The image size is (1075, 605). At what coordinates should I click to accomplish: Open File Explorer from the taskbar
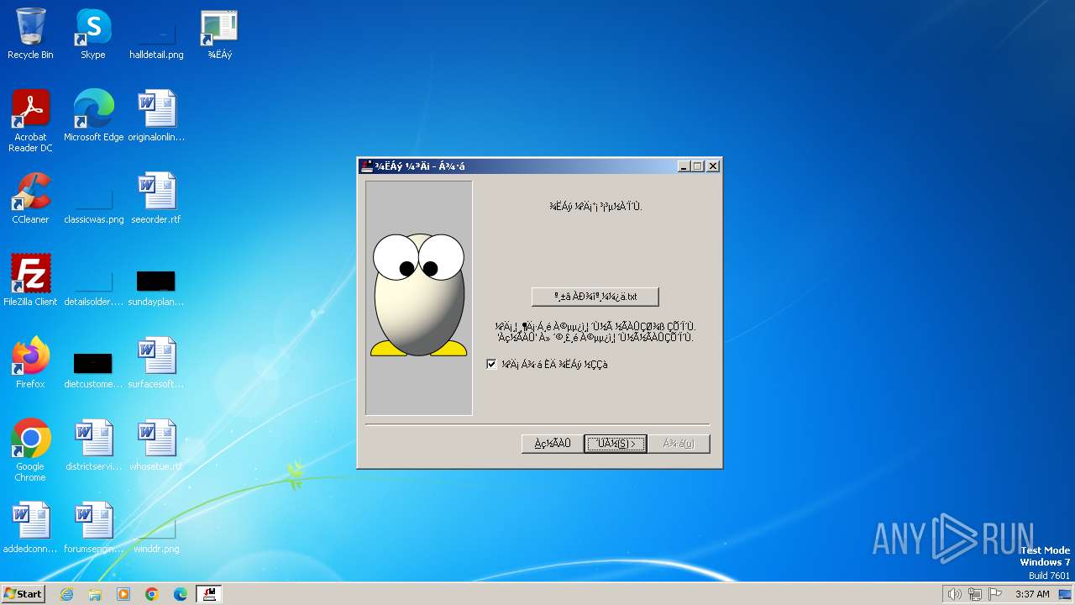click(x=95, y=594)
